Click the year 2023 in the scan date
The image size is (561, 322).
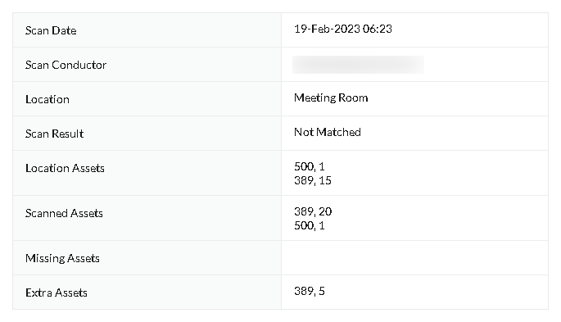point(346,29)
